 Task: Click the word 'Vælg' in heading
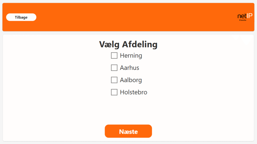(109, 45)
